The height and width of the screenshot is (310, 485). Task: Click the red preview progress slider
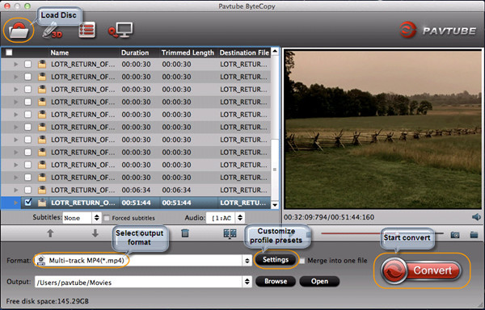pos(382,233)
